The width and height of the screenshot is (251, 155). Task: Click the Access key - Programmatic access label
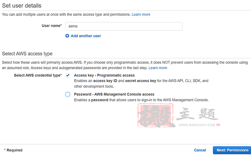104,75
